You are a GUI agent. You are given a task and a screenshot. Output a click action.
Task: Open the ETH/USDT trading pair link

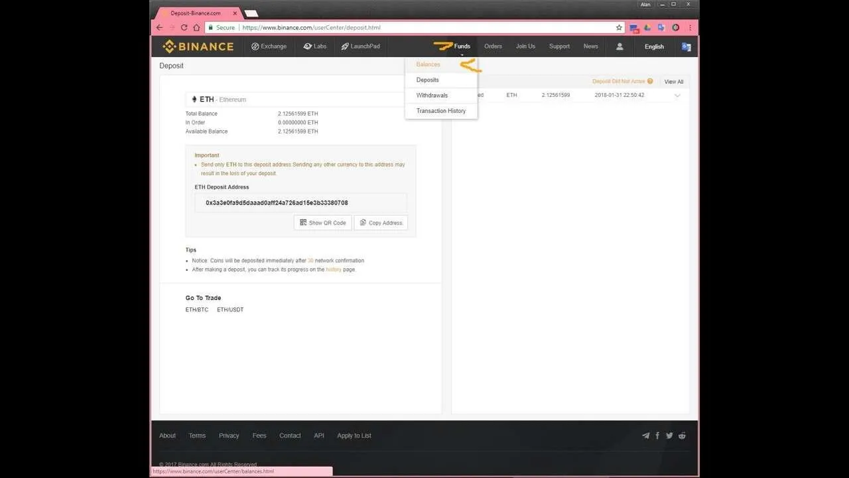[230, 310]
